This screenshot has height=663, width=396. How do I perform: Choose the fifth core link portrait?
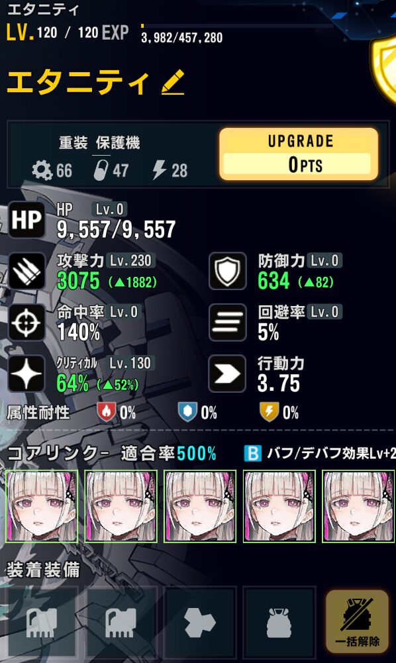(x=359, y=506)
